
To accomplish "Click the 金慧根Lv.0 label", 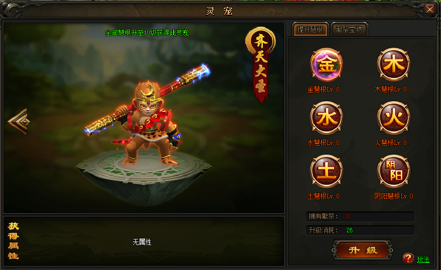I will [x=323, y=89].
